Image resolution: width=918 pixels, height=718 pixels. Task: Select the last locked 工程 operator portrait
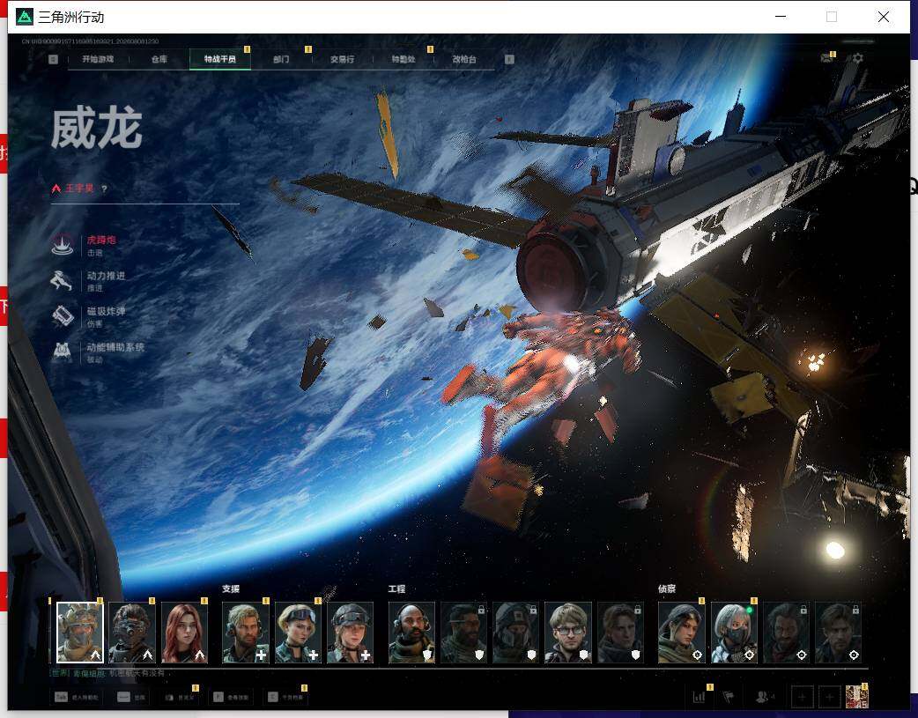[620, 633]
